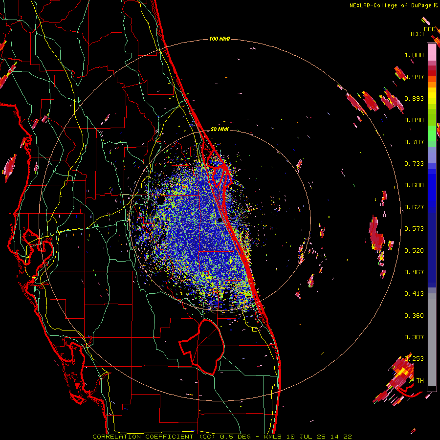440x440 pixels.
Task: Click the DCC product label above the scale
Action: coord(429,29)
